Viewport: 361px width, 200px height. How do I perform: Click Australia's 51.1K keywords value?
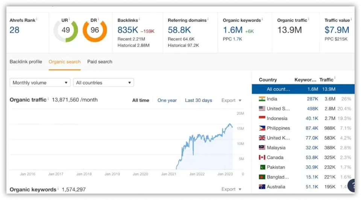312,187
